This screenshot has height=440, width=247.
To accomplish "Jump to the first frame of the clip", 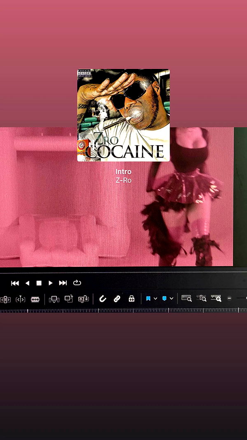I will coord(15,283).
